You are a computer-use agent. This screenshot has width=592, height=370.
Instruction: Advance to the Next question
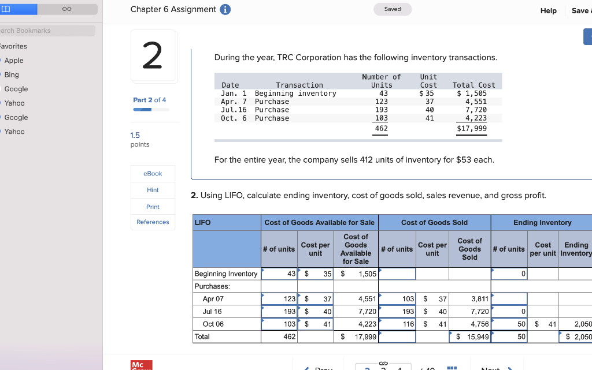point(491,368)
